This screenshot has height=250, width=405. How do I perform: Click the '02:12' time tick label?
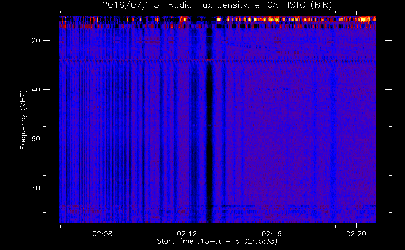(187, 234)
